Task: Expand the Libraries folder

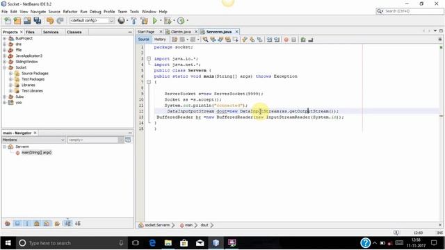Action: pyautogui.click(x=10, y=85)
